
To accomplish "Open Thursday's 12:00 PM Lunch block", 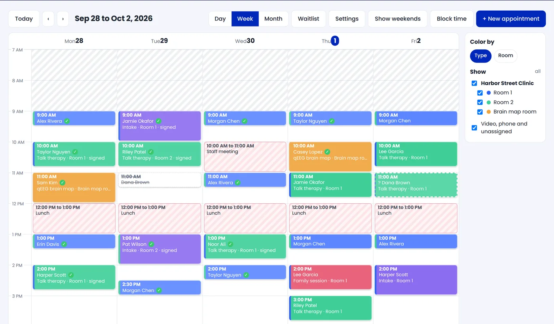I will 330,218.
